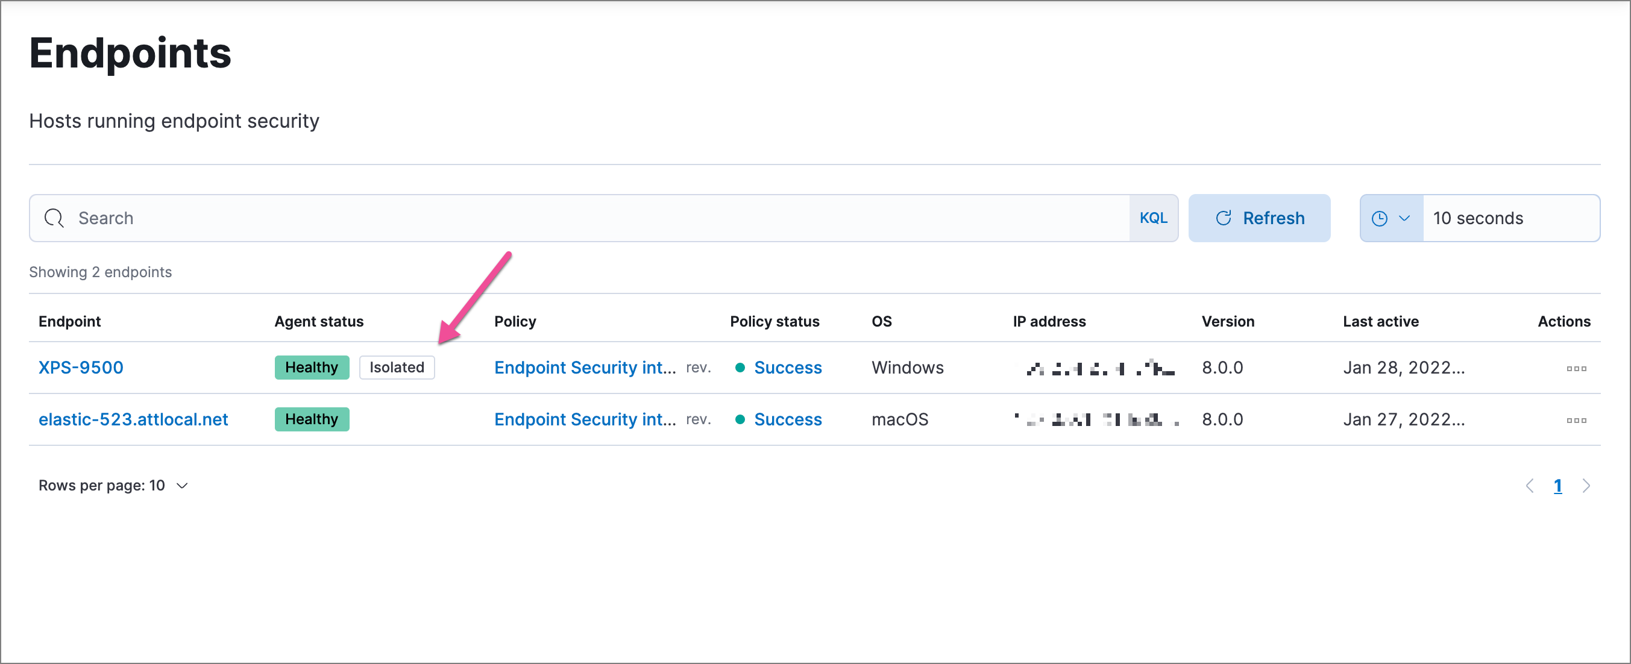The image size is (1631, 664).
Task: Click Success policy status for macOS host
Action: (x=787, y=419)
